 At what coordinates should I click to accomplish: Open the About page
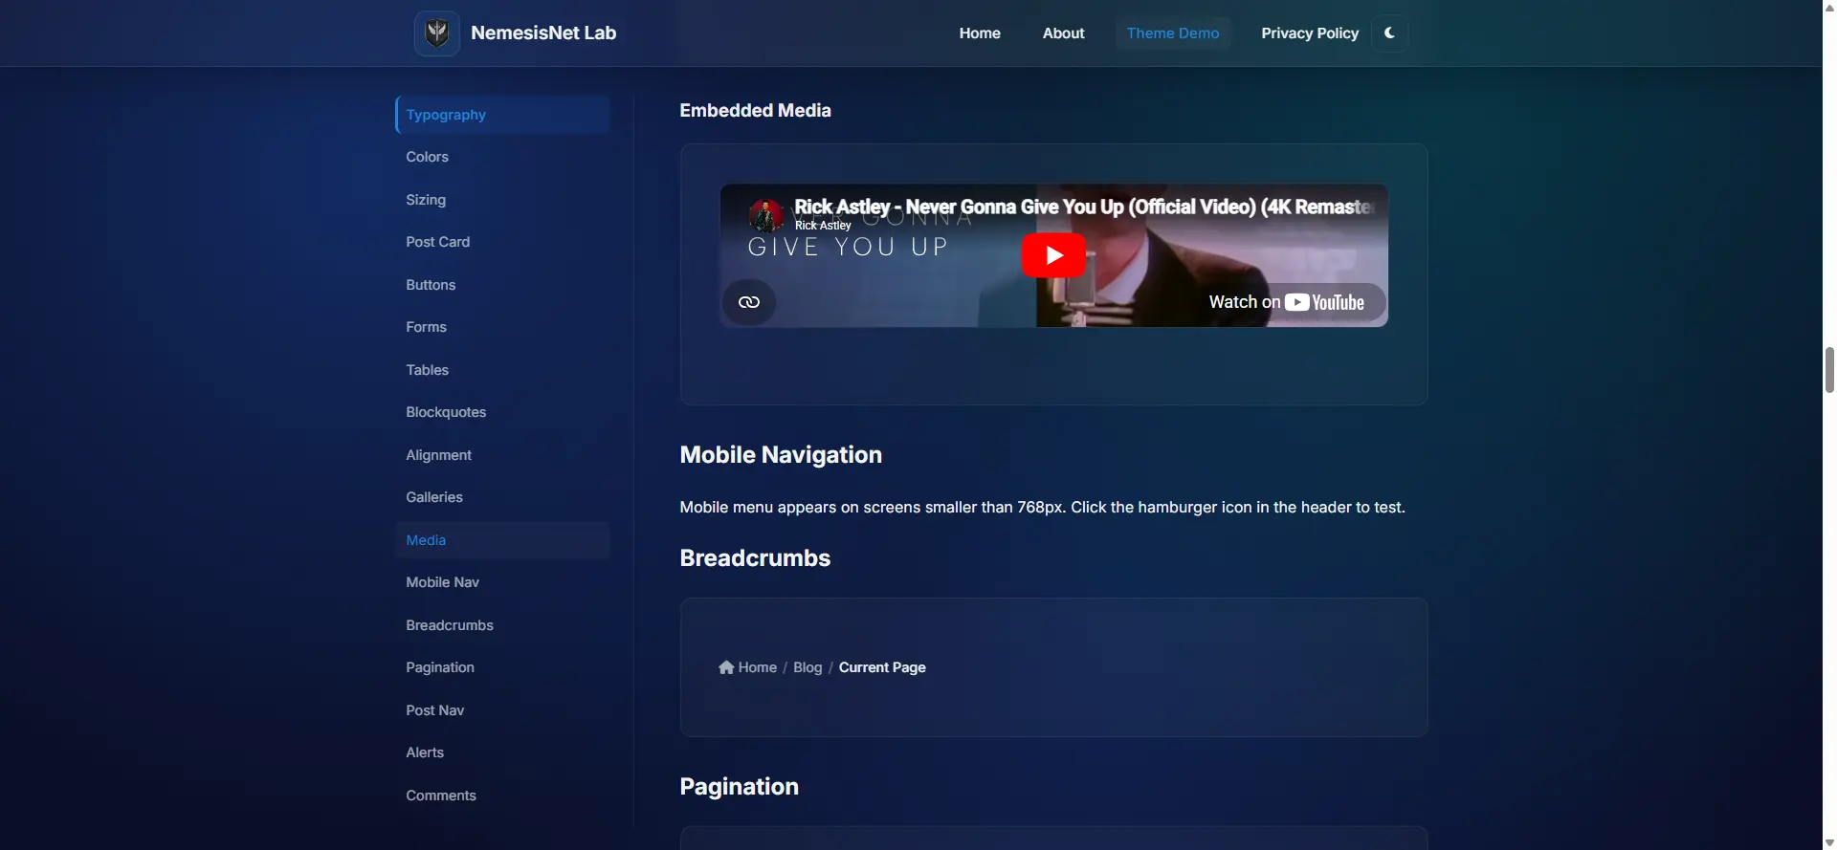coord(1063,33)
